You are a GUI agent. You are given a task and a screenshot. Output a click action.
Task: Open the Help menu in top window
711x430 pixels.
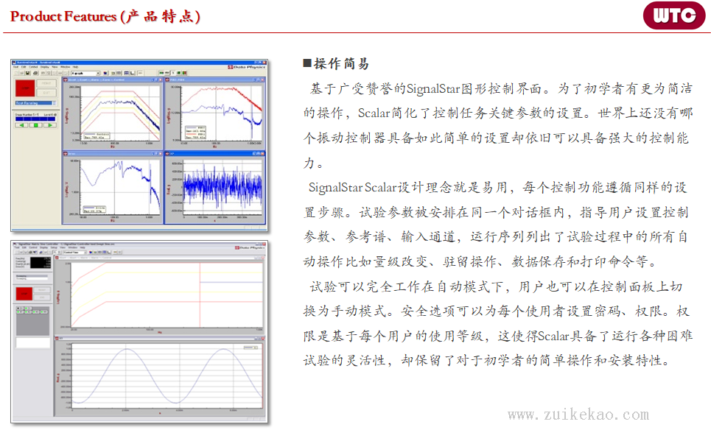75,67
